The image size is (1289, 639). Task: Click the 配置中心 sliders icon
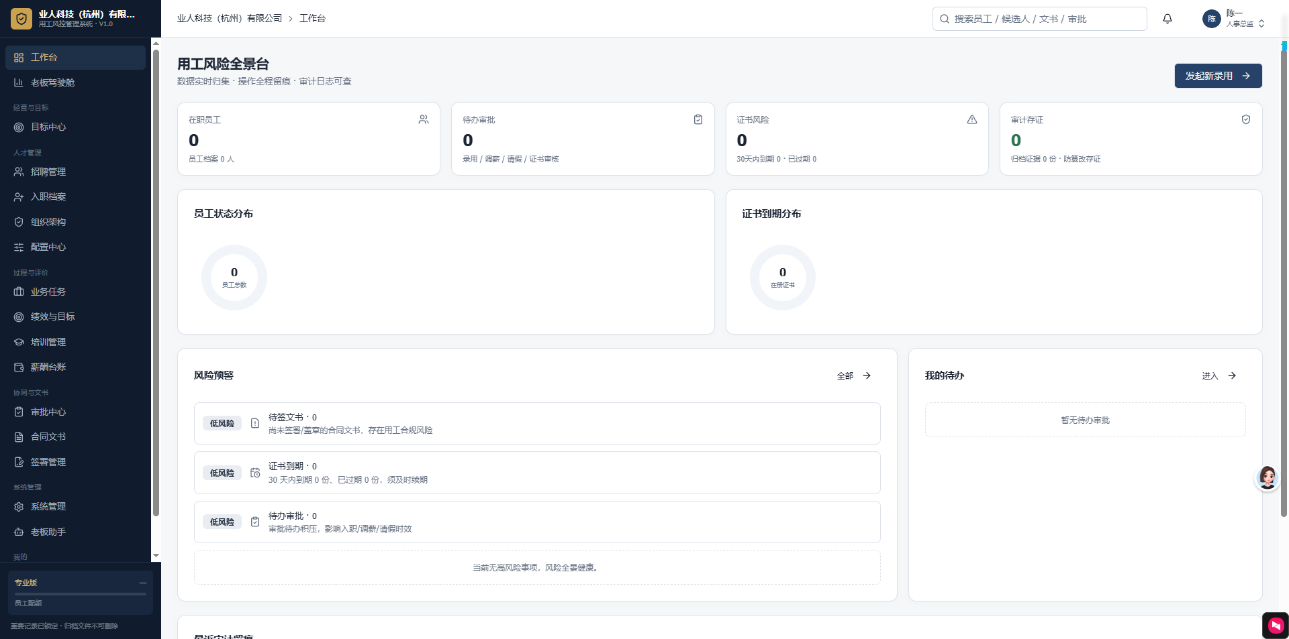point(19,247)
